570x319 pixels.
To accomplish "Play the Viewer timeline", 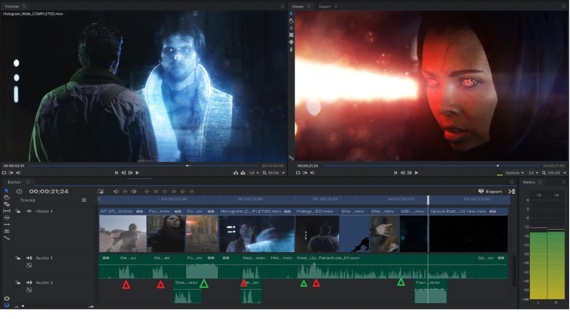I will coord(416,173).
